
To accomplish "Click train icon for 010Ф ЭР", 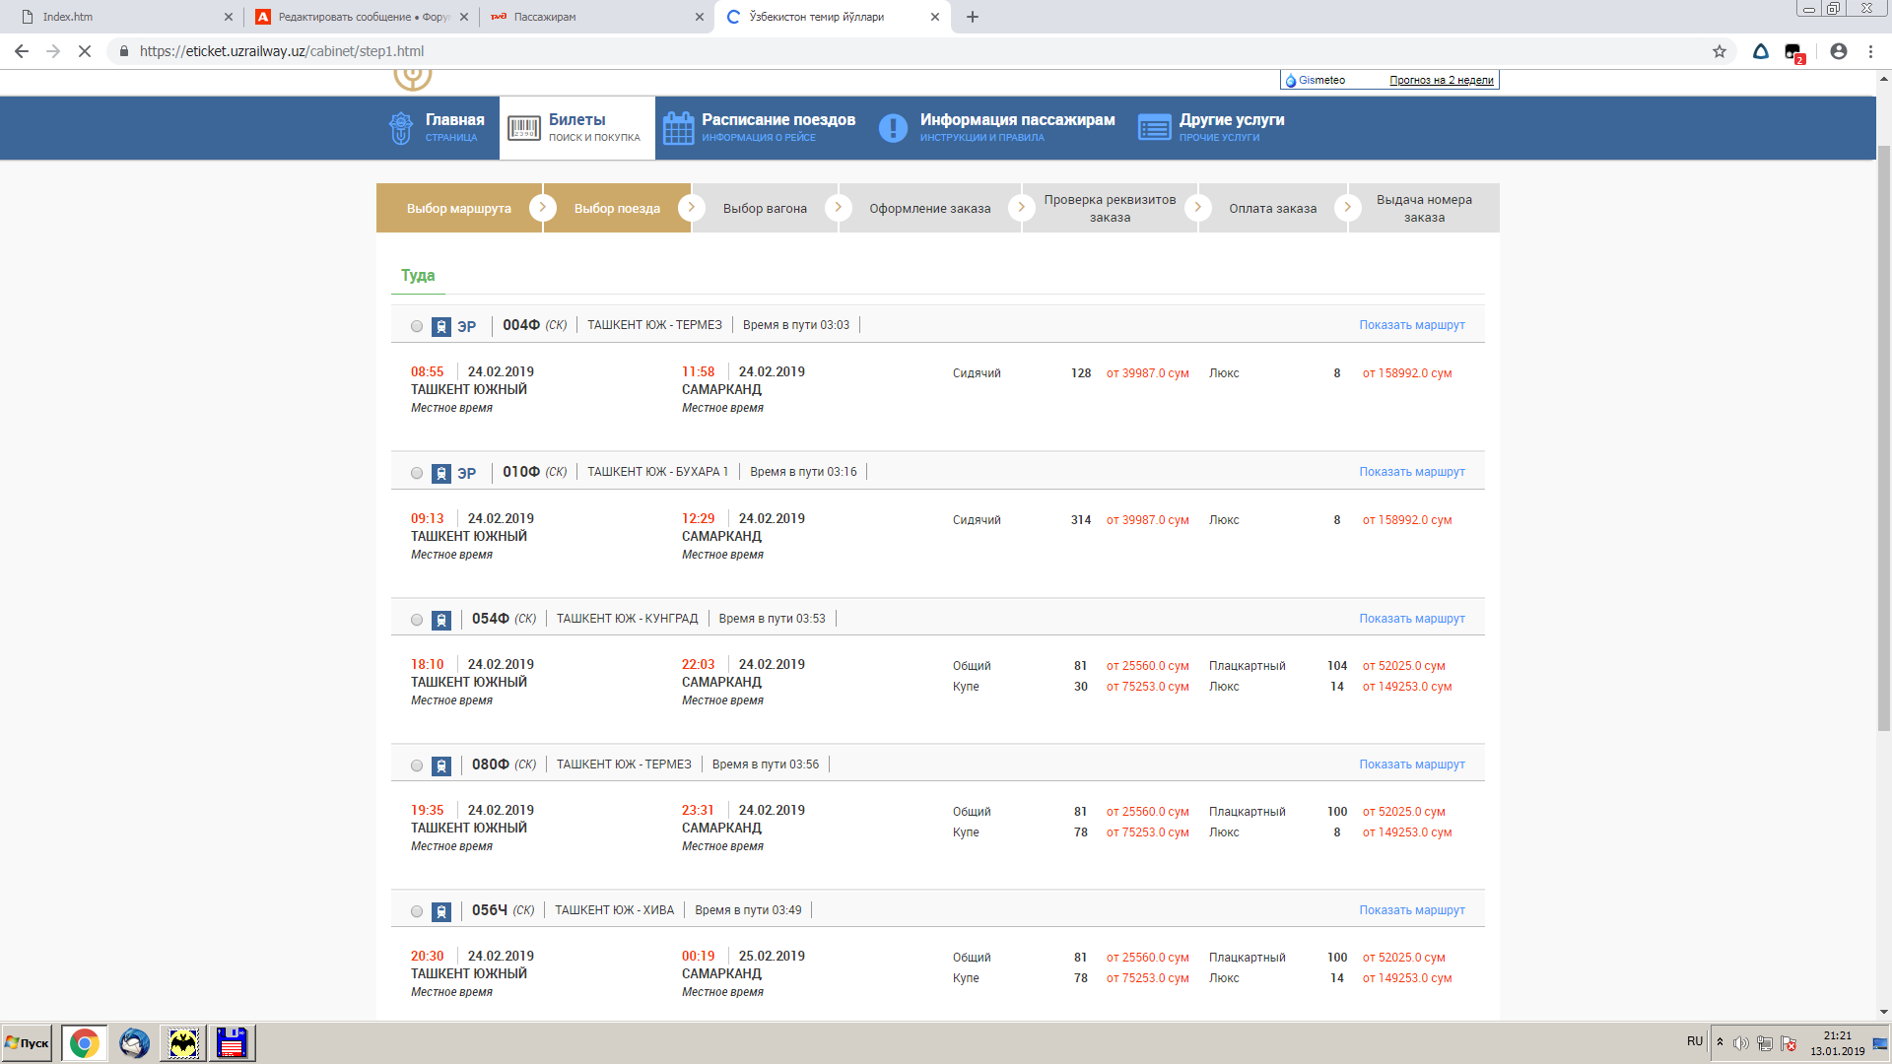I will tap(441, 473).
